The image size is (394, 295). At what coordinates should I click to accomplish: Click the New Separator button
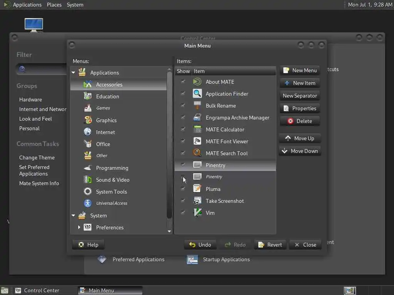[300, 96]
